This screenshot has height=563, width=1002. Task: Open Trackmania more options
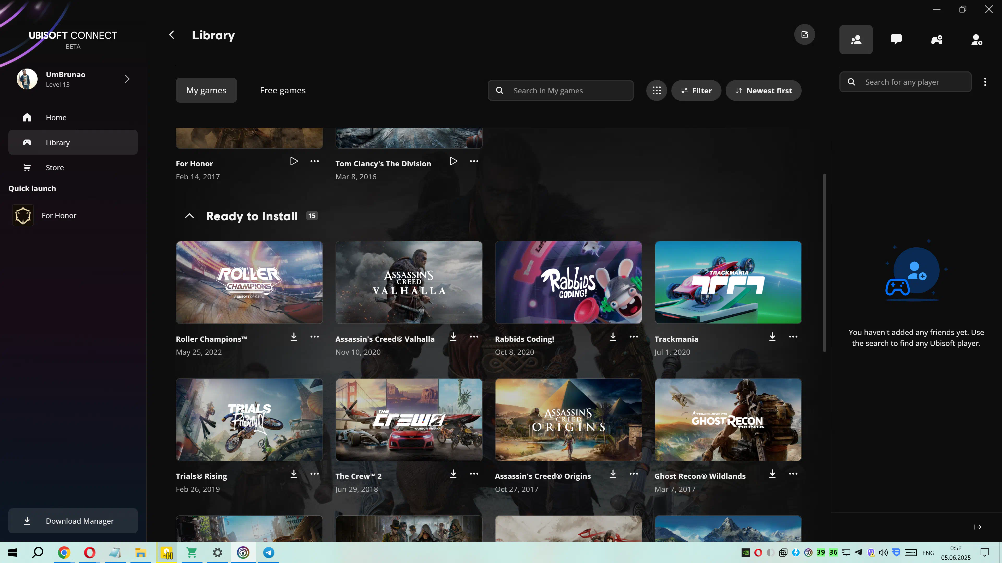(x=793, y=336)
